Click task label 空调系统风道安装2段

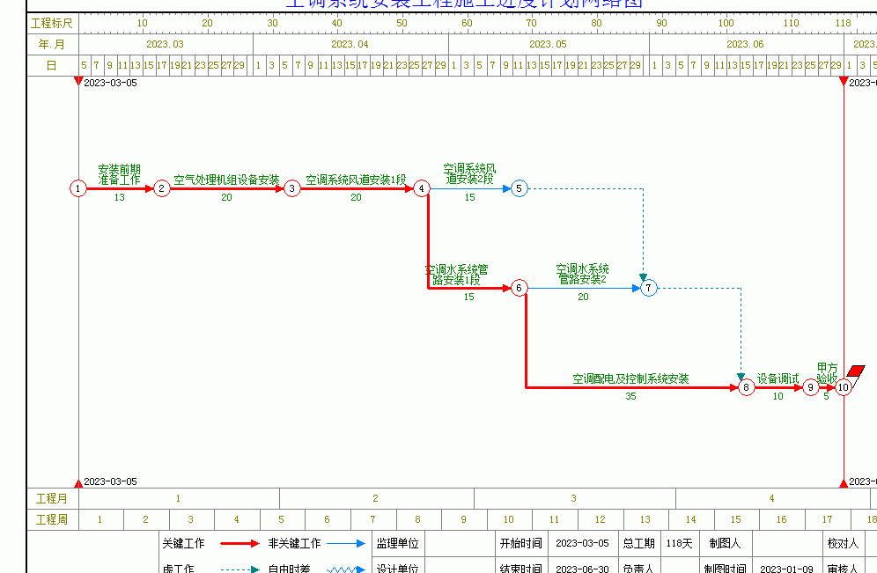pos(470,173)
